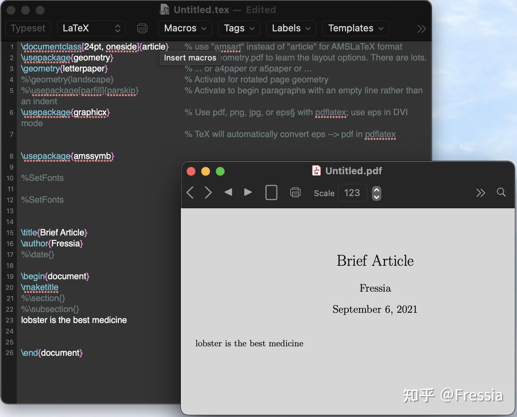Open the LaTeX typeset engine dropdown
Screen dimensions: 517x417
(91, 28)
